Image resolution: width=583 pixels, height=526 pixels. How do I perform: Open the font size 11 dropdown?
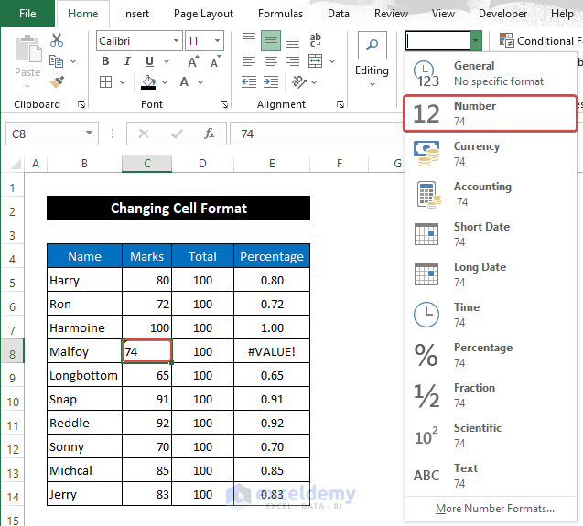[217, 40]
